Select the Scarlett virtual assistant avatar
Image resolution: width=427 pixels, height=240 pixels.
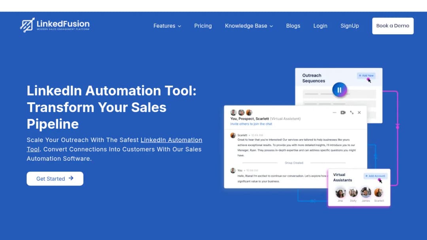click(x=378, y=193)
